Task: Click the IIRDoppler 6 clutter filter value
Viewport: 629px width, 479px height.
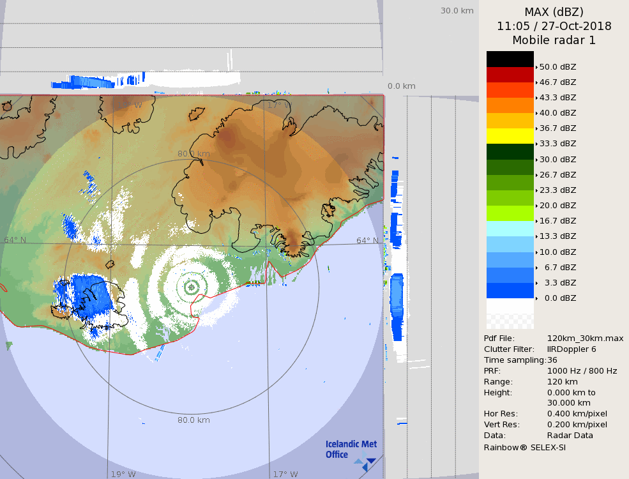Action: coord(572,349)
